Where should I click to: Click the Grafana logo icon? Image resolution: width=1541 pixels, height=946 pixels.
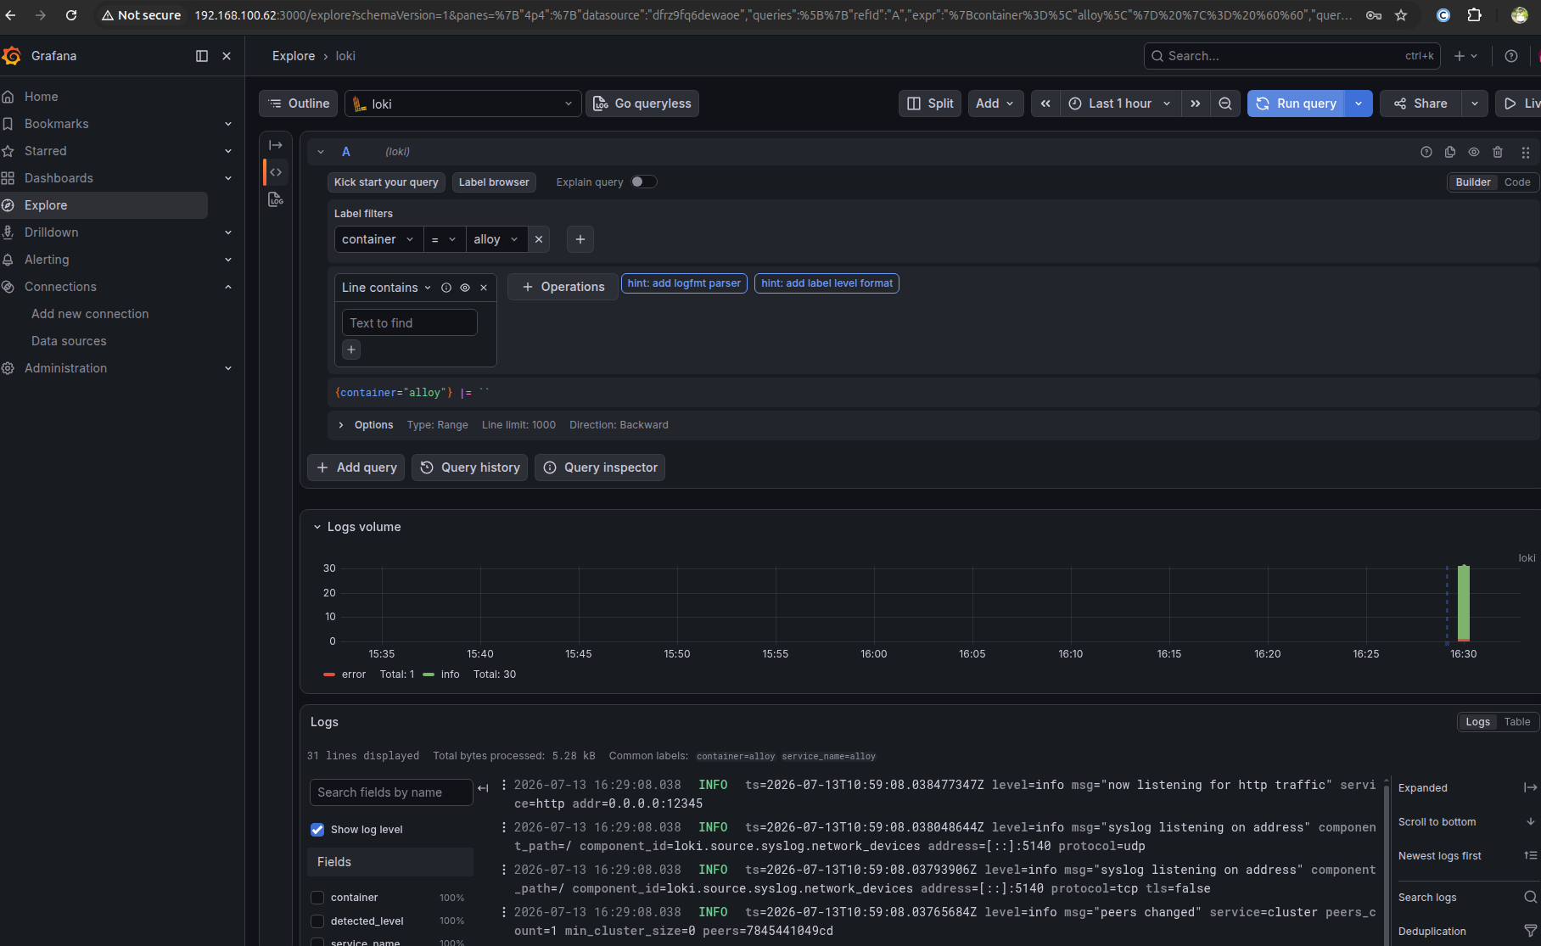coord(12,56)
